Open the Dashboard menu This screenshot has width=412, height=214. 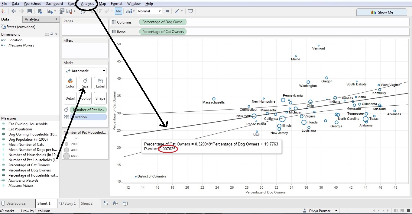click(x=54, y=4)
